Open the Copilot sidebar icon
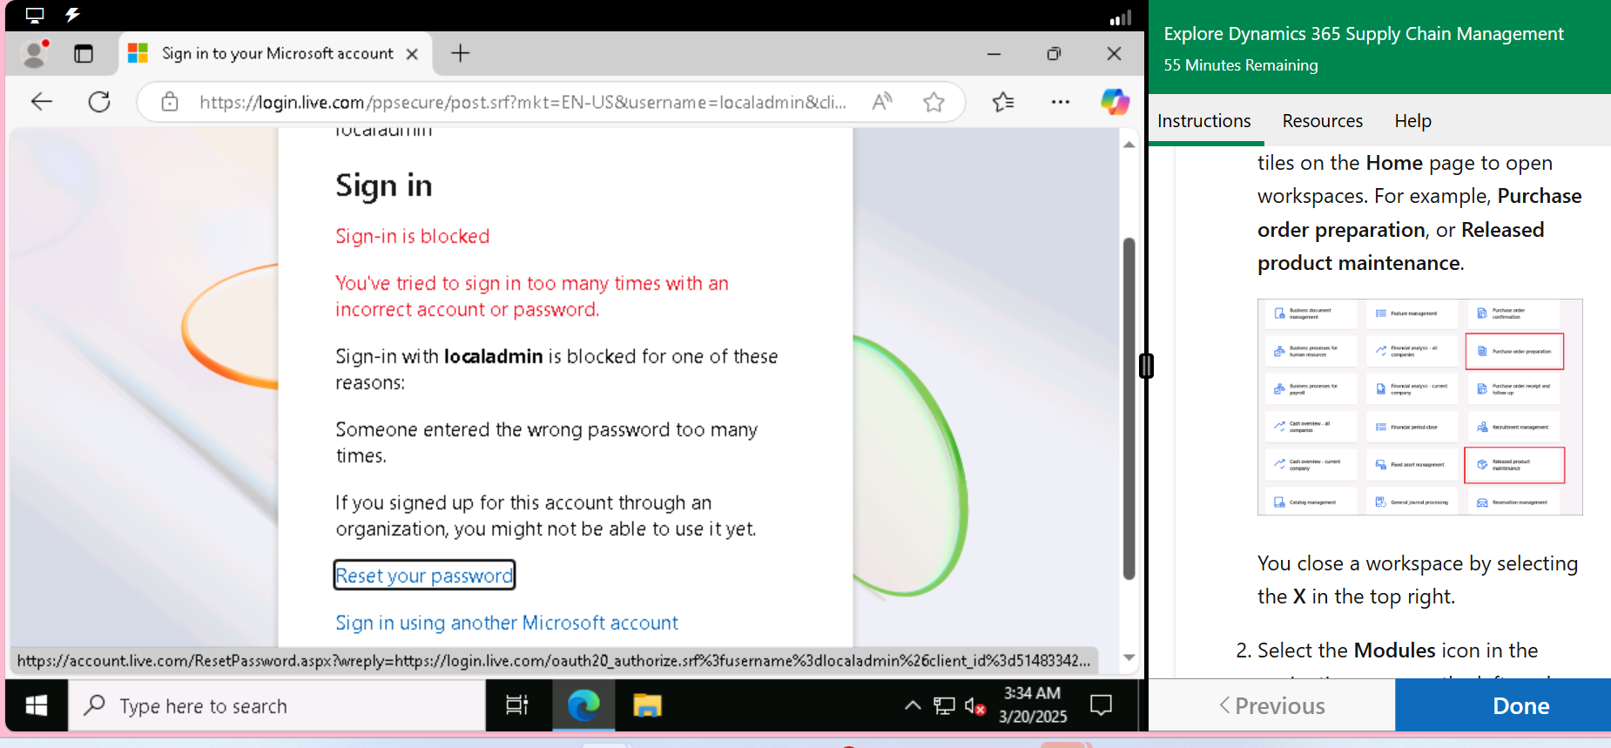 pos(1115,102)
